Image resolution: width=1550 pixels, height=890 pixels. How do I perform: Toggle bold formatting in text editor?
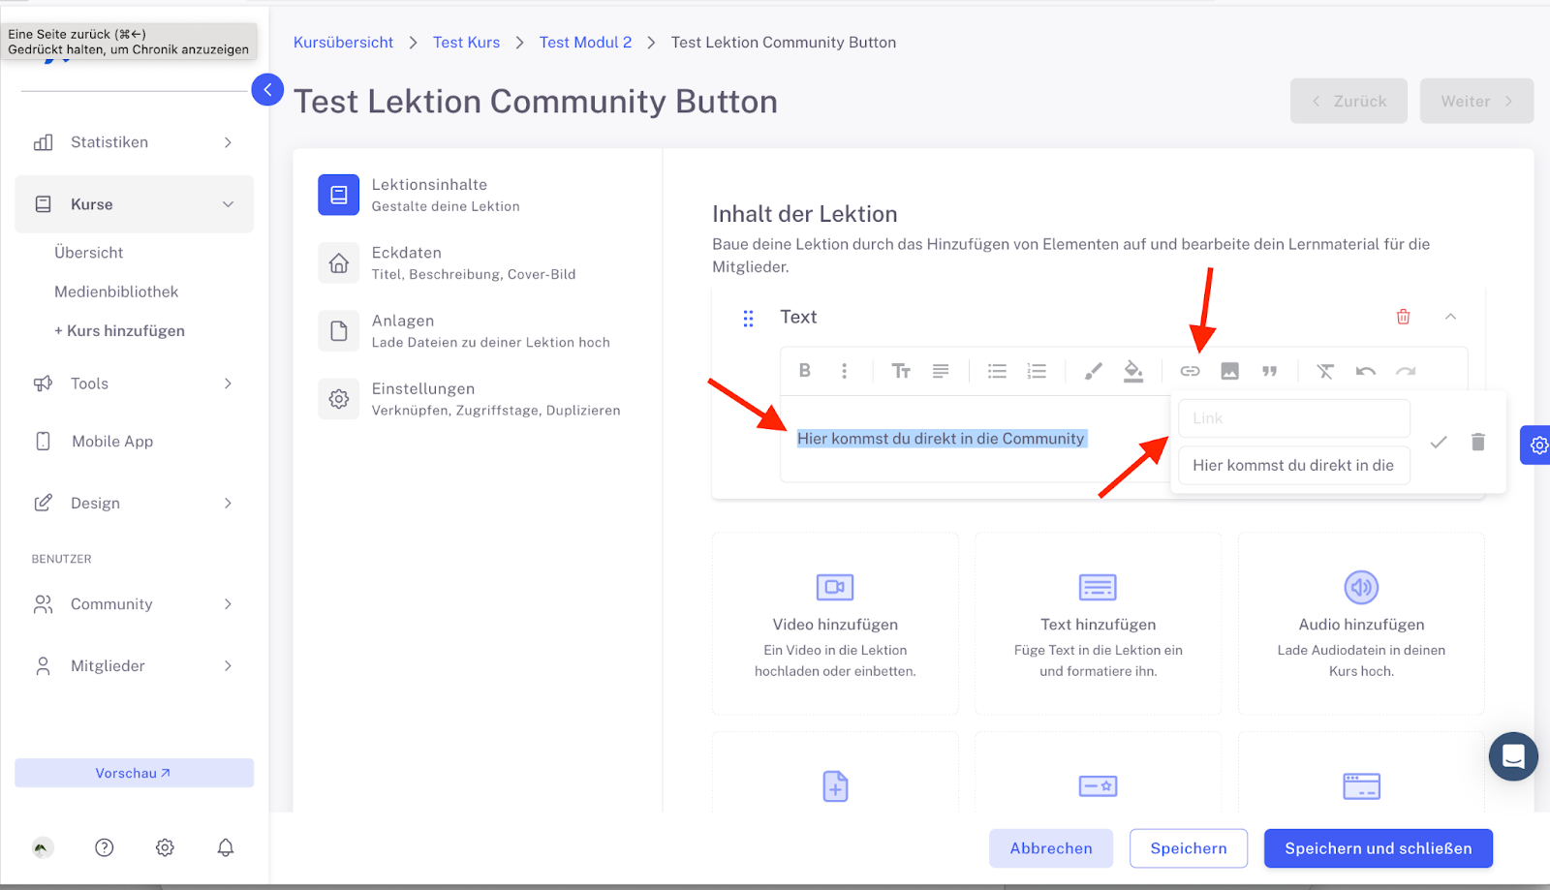point(804,371)
